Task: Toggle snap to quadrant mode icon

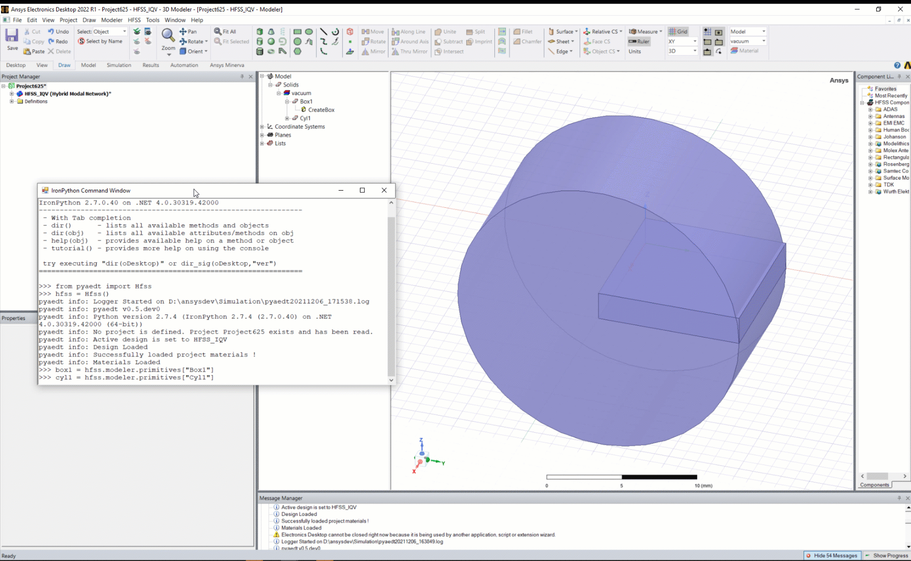Action: point(719,42)
